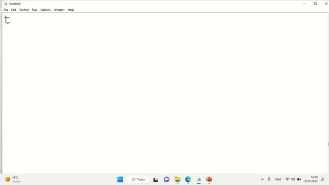
Task: Click the microphone tray icon
Action: (269, 179)
